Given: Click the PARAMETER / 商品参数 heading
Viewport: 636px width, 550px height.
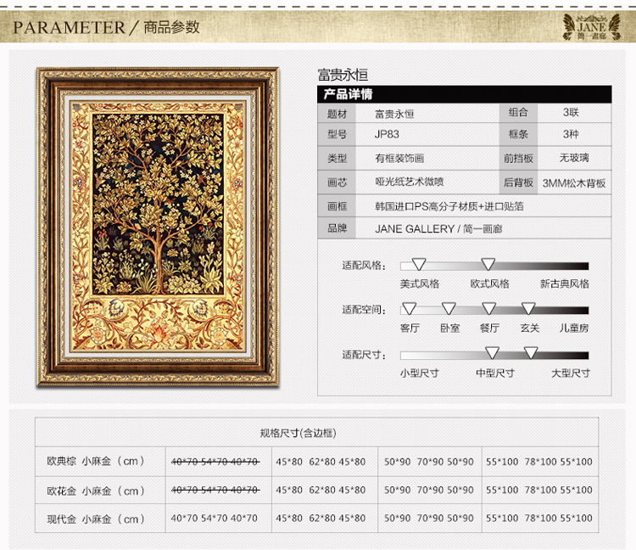Looking at the screenshot, I should coord(106,27).
